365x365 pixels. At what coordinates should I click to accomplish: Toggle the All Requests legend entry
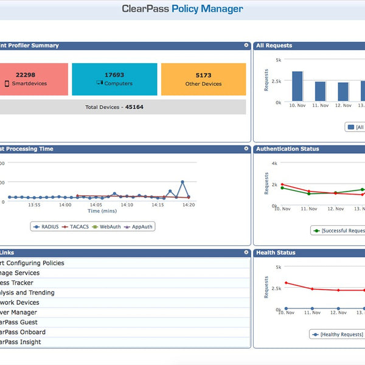[356, 127]
